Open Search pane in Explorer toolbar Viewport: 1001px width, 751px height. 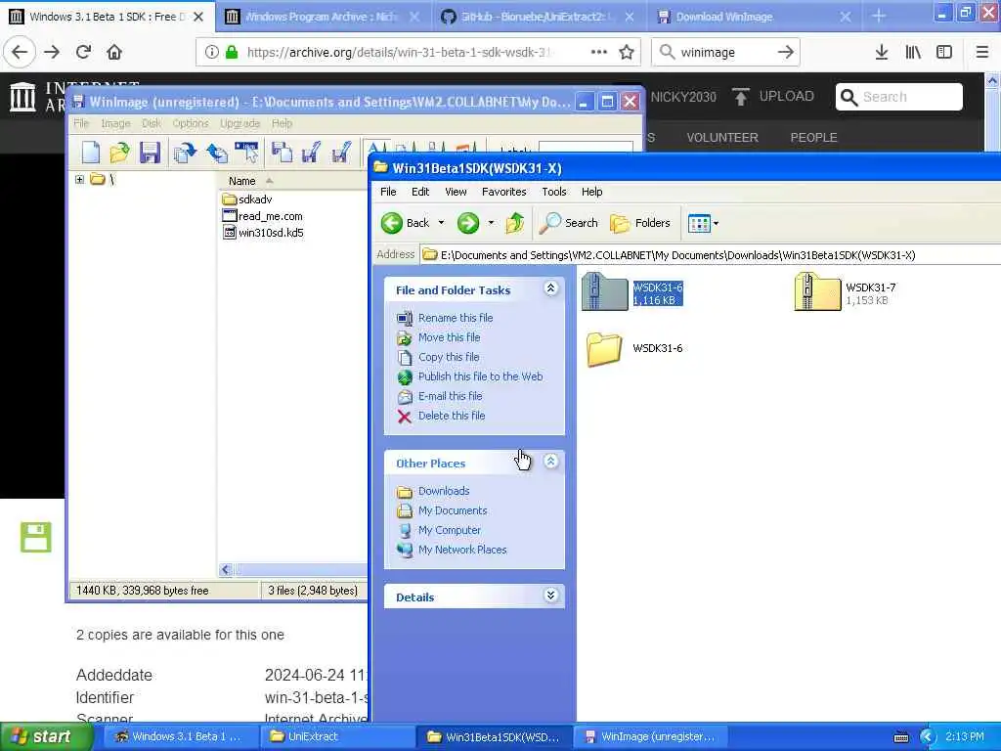click(x=568, y=223)
